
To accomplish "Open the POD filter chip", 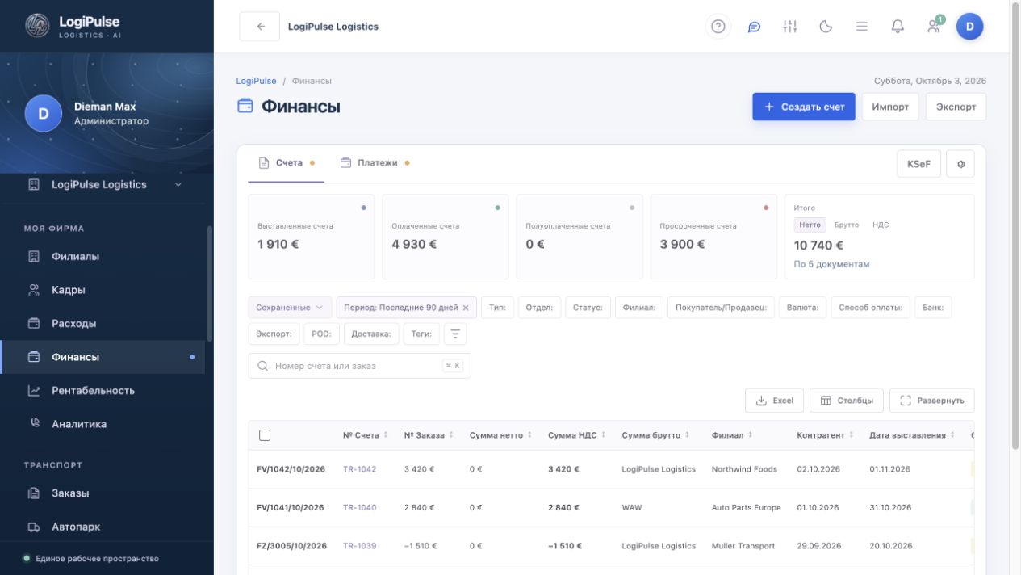I will (x=321, y=334).
